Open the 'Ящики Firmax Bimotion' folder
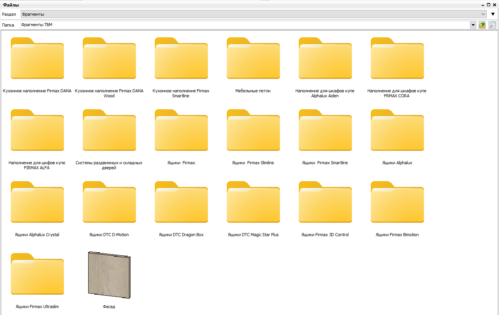Image resolution: width=499 pixels, height=315 pixels. [397, 202]
